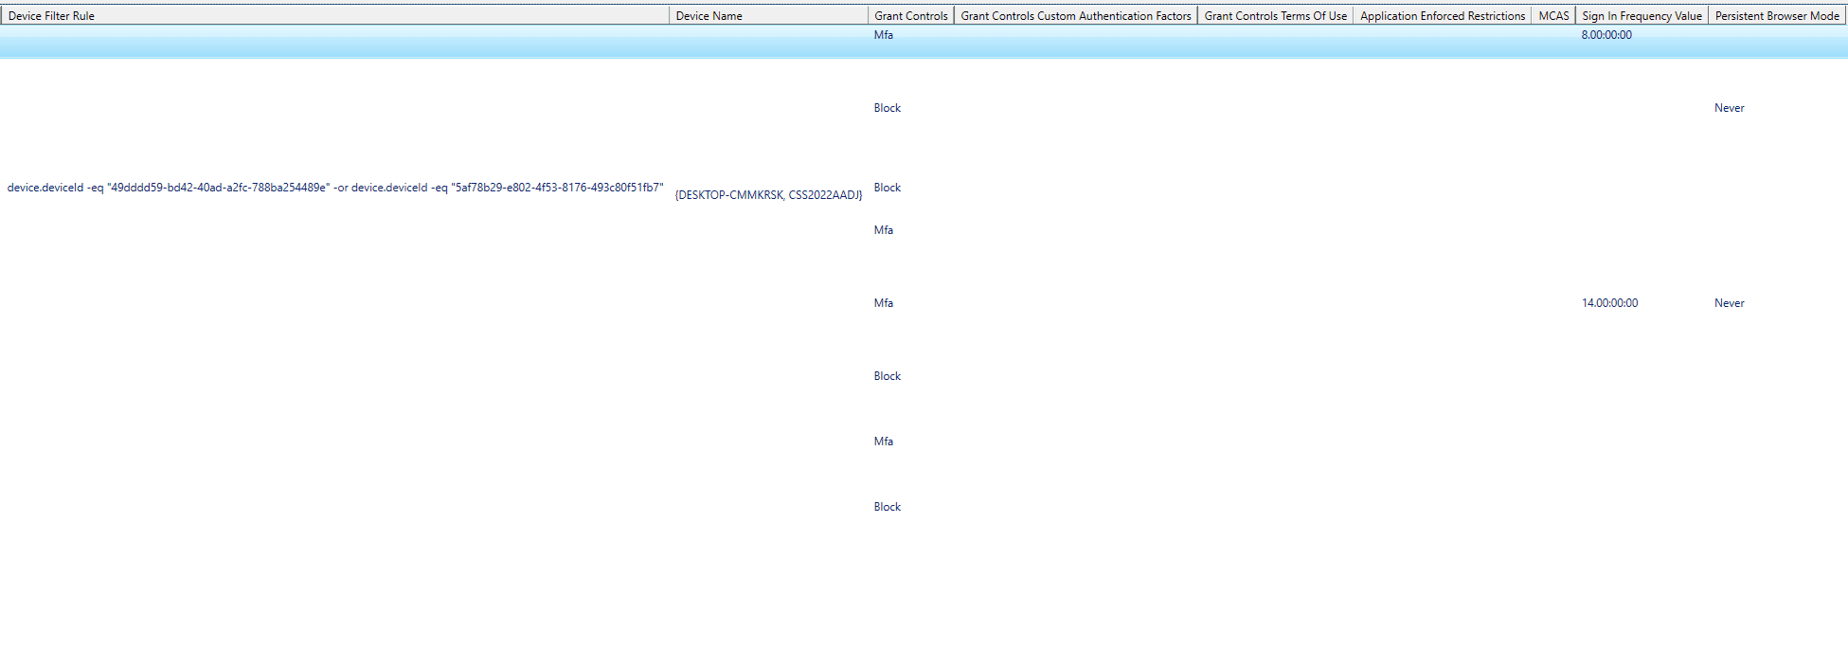The image size is (1848, 667).
Task: Click Mfa in the highlighted first row
Action: click(883, 35)
